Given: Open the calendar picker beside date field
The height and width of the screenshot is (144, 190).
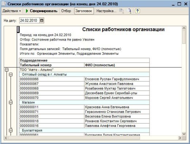Looking at the screenshot, I should coord(42,20).
